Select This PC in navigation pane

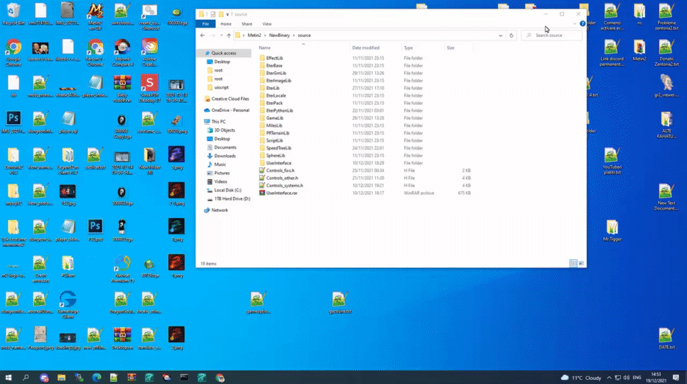tap(218, 121)
